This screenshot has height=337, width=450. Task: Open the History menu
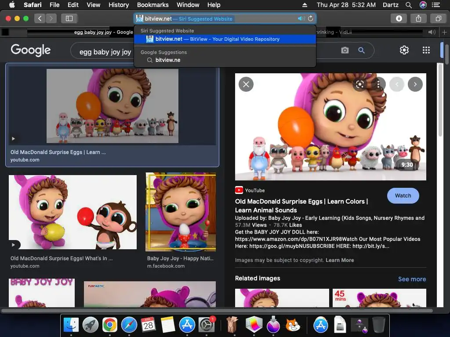coord(119,5)
